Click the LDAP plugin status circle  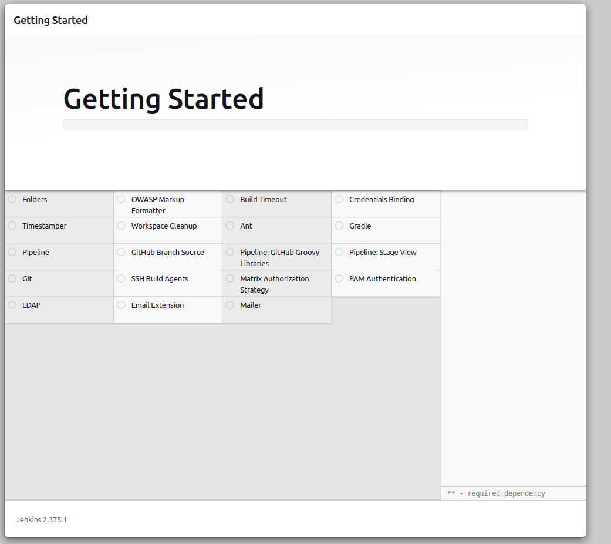tap(12, 305)
